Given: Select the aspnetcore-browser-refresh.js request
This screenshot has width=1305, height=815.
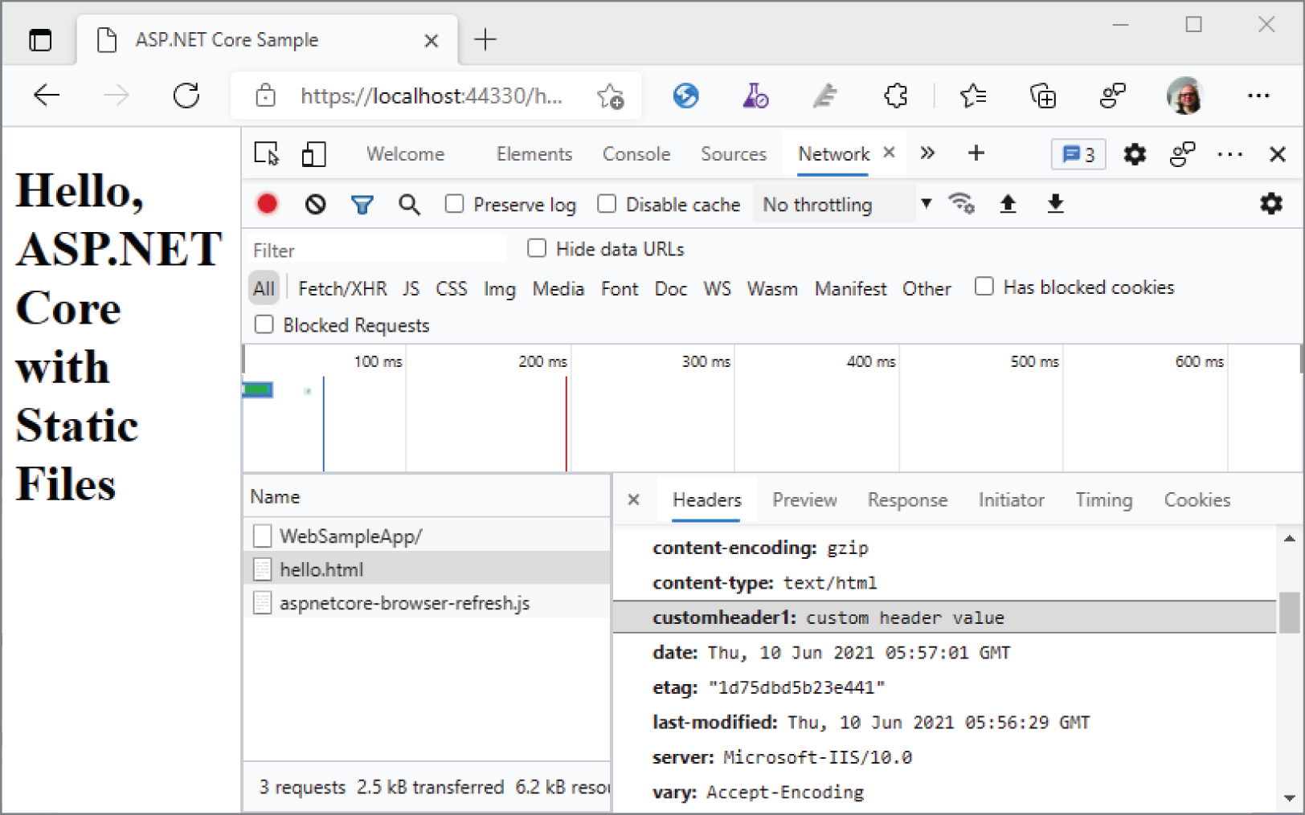Looking at the screenshot, I should tap(404, 602).
